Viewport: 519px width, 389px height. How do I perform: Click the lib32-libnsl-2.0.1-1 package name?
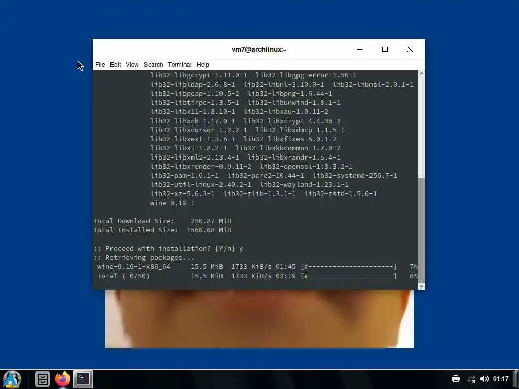click(x=373, y=85)
